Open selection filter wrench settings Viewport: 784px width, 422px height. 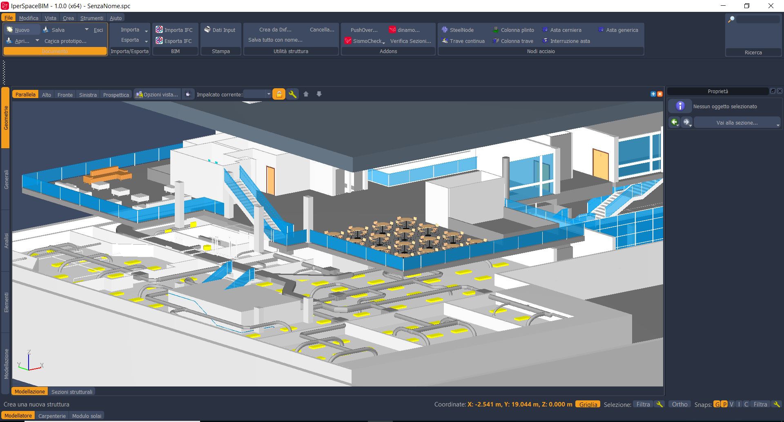659,404
